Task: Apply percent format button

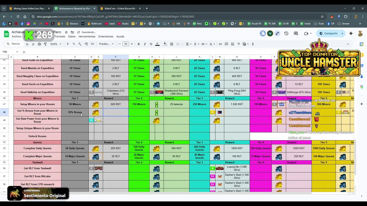Action: pyautogui.click(x=74, y=44)
